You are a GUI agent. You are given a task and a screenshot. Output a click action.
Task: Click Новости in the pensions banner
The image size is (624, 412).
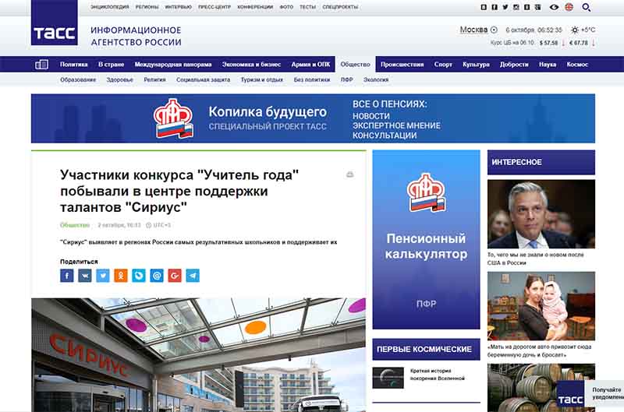coord(371,116)
